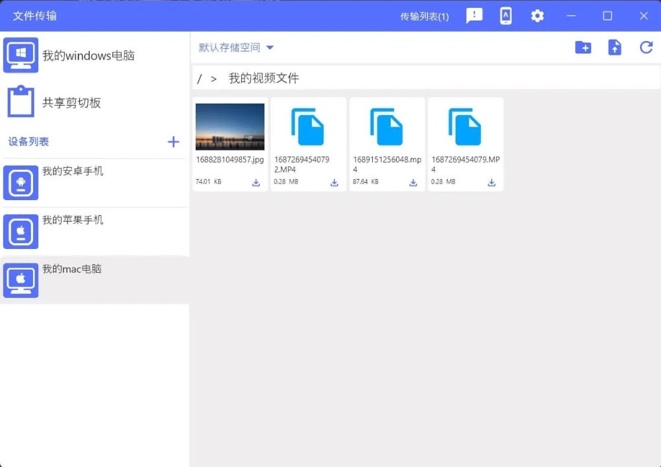This screenshot has width=661, height=467.
Task: Add a device with the plus icon
Action: 173,141
